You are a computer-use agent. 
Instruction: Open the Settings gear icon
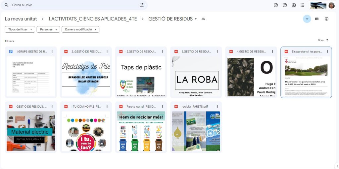[x=294, y=5]
